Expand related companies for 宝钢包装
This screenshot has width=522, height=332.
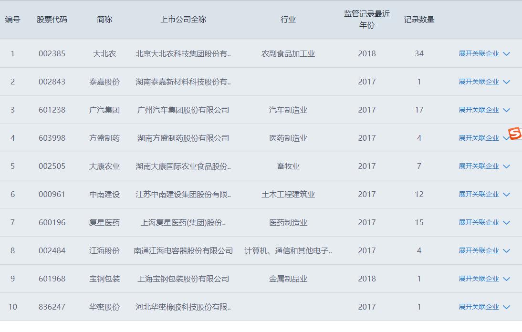coord(484,279)
